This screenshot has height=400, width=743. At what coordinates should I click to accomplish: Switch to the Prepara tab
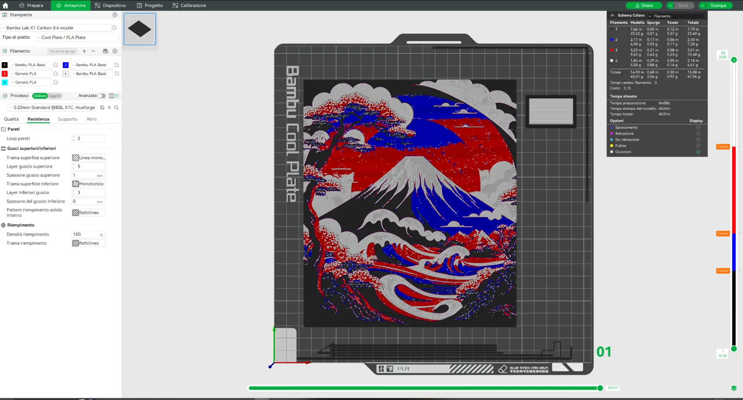[31, 6]
